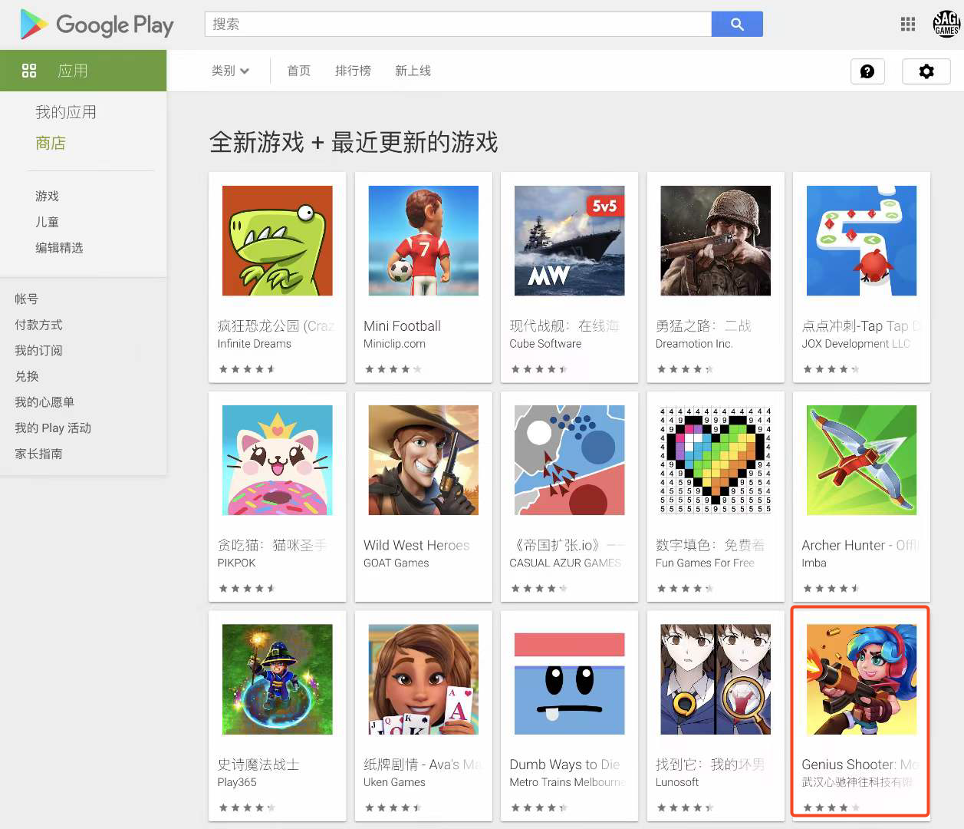Click the Google Play logo
The height and width of the screenshot is (829, 964).
click(97, 25)
